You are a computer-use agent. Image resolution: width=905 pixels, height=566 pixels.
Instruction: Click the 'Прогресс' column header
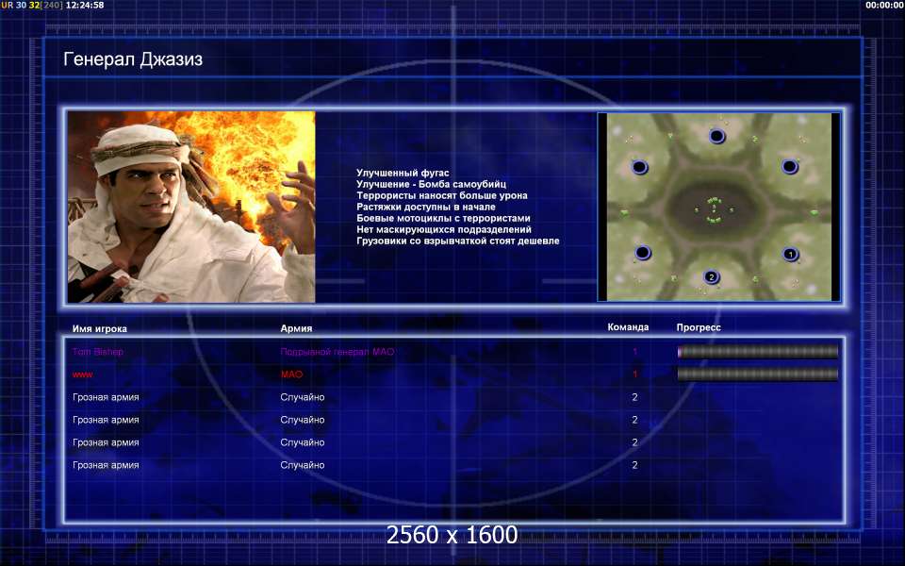(699, 327)
